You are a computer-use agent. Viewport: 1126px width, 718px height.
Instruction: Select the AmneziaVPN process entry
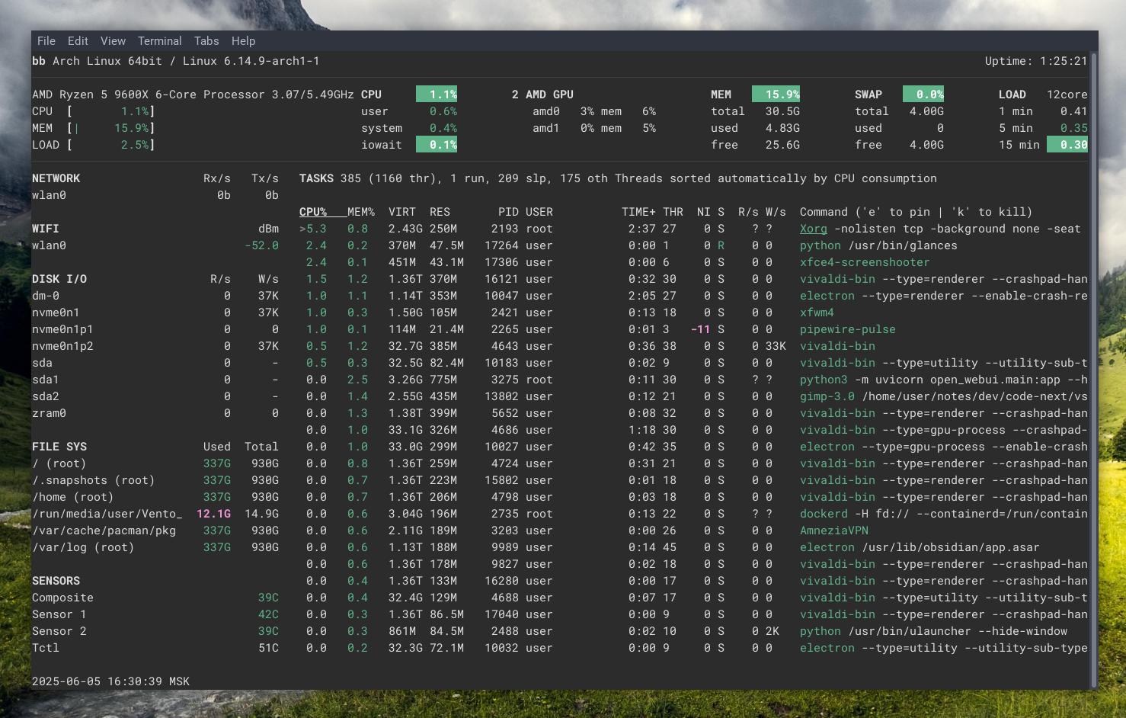833,530
